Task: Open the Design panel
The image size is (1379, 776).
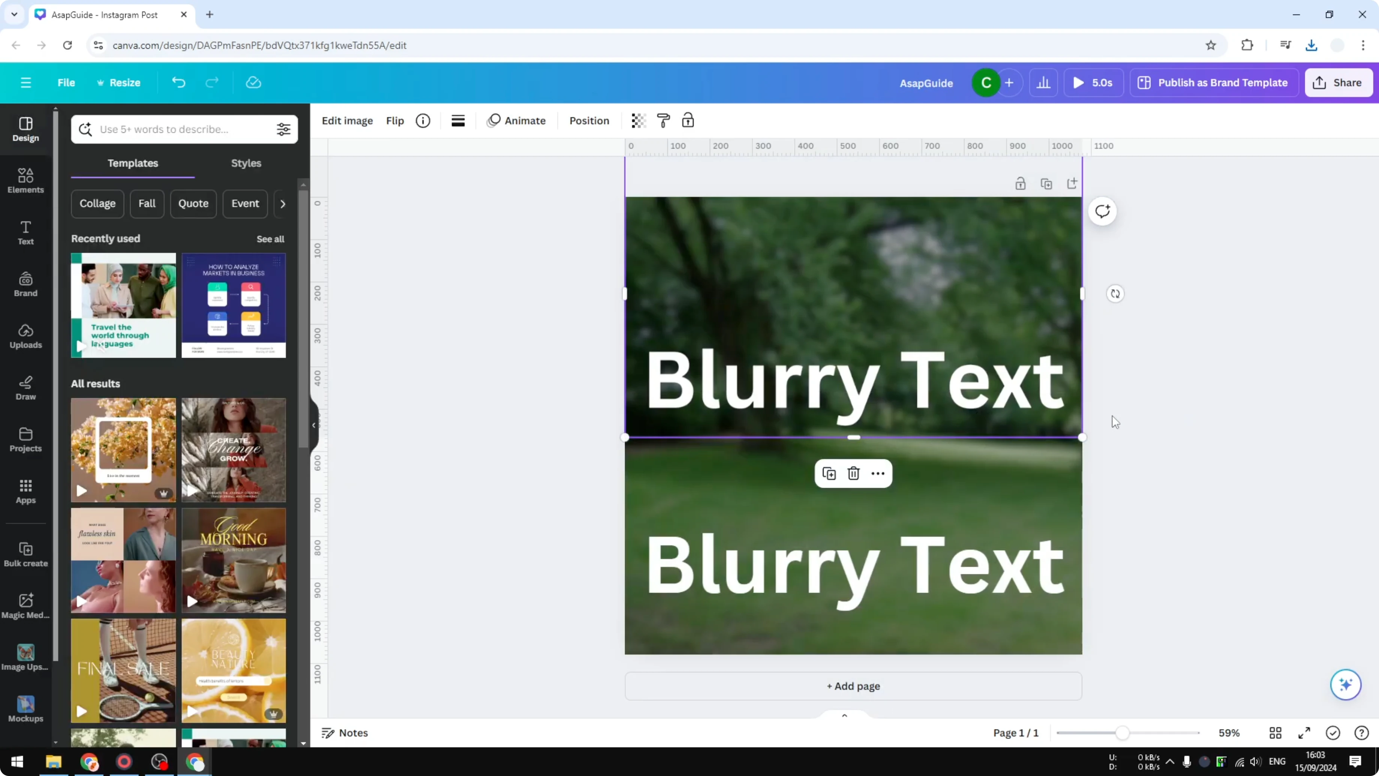Action: click(x=26, y=130)
